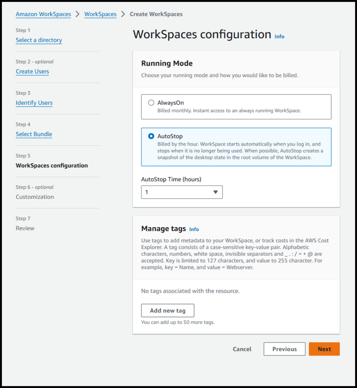Proceed with the Next button
357x388 pixels.
[324, 349]
